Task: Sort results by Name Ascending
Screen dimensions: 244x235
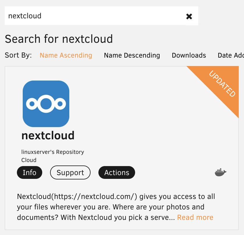Action: 66,55
